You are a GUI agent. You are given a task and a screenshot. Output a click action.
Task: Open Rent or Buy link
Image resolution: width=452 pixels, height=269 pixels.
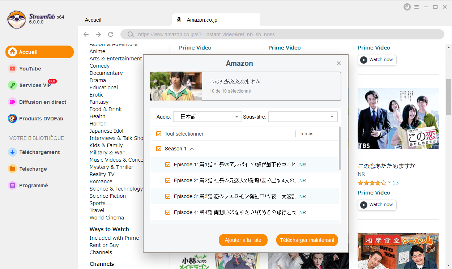pyautogui.click(x=104, y=245)
